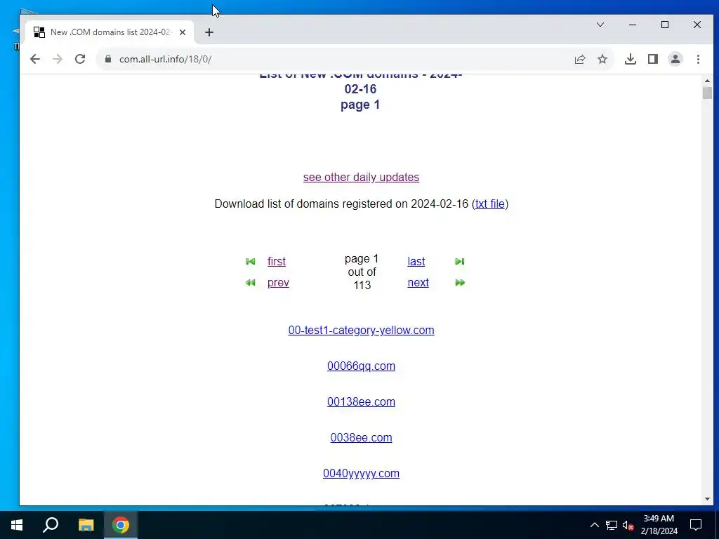This screenshot has height=539, width=719.
Task: Go to last page link
Action: [416, 261]
